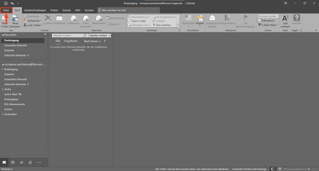This screenshot has height=171, width=319.
Task: Collapse the vorname.nachname@fernuni account tree
Action: pos(3,64)
